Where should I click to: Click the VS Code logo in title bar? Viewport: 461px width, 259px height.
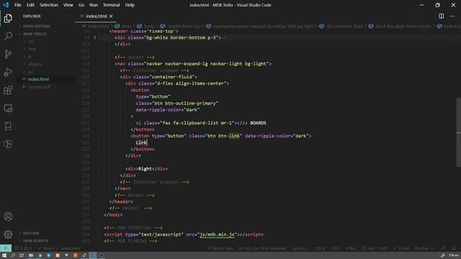6,5
